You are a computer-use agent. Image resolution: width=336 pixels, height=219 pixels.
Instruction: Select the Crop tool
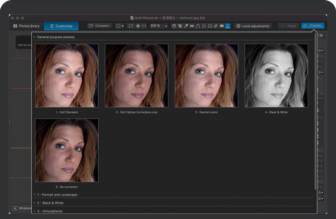pyautogui.click(x=180, y=26)
